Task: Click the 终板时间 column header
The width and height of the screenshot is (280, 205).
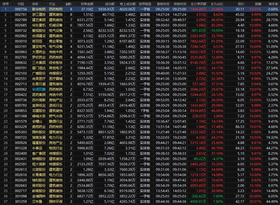Action: (x=180, y=4)
